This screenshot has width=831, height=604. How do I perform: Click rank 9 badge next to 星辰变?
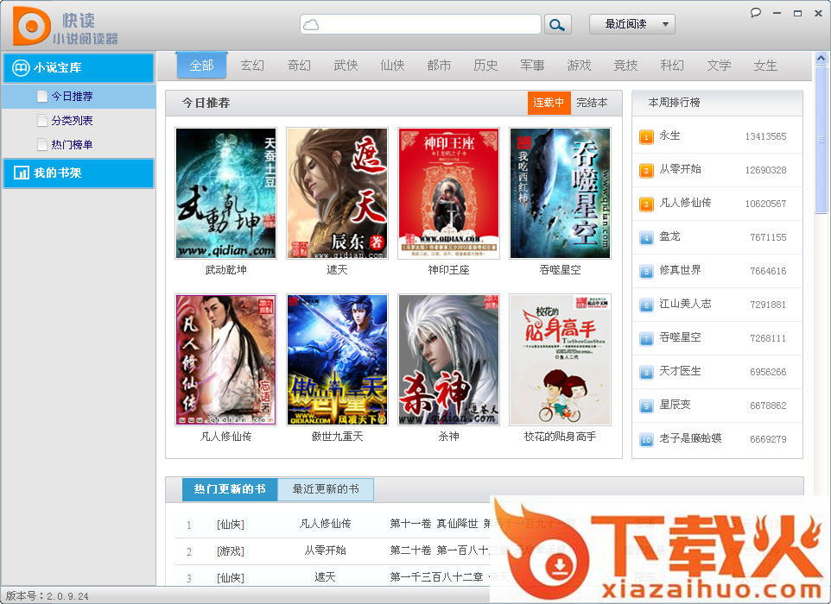pos(646,406)
